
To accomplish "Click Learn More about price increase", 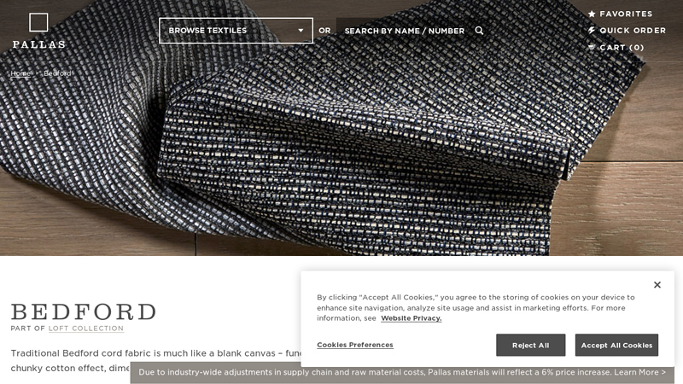I will 639,372.
